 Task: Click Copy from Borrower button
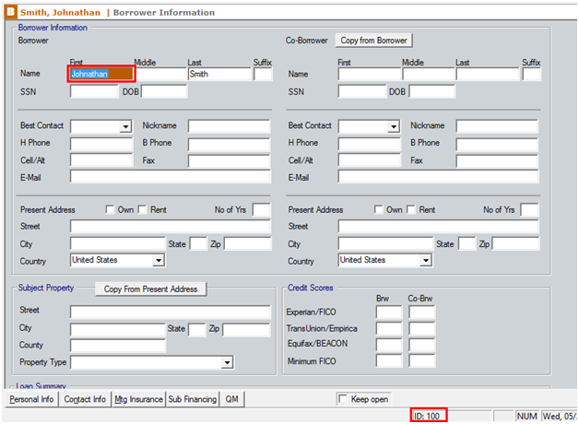pyautogui.click(x=373, y=41)
